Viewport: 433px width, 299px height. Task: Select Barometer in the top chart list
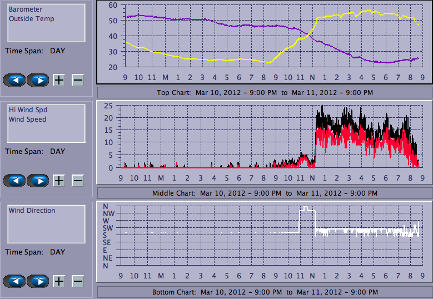[x=26, y=9]
